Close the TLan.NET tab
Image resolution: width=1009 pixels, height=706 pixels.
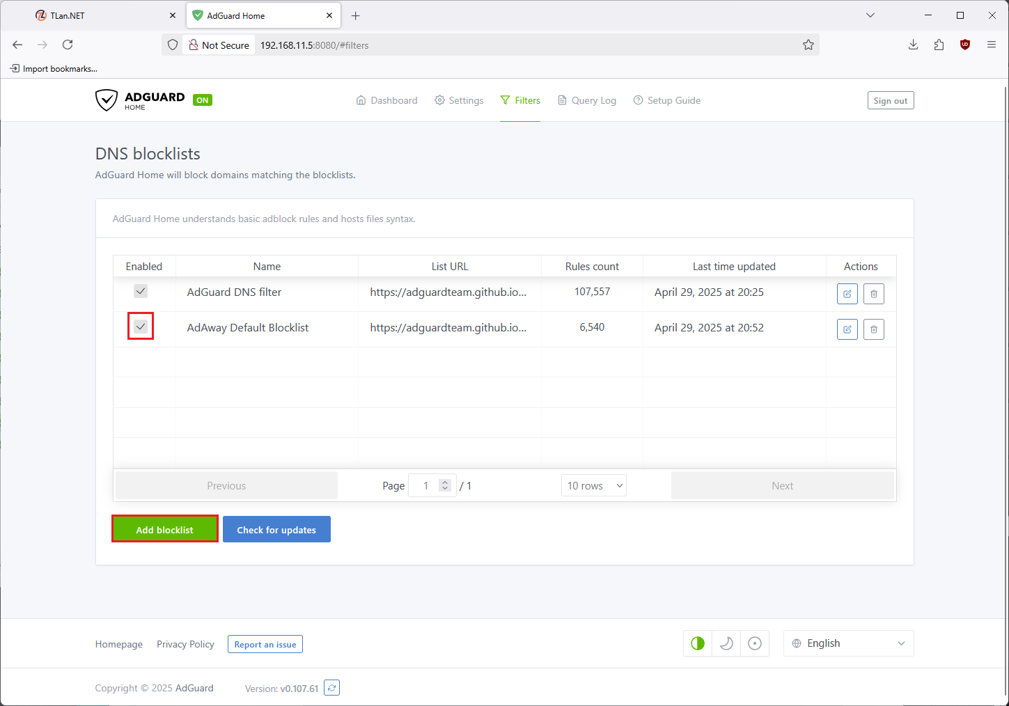[173, 15]
